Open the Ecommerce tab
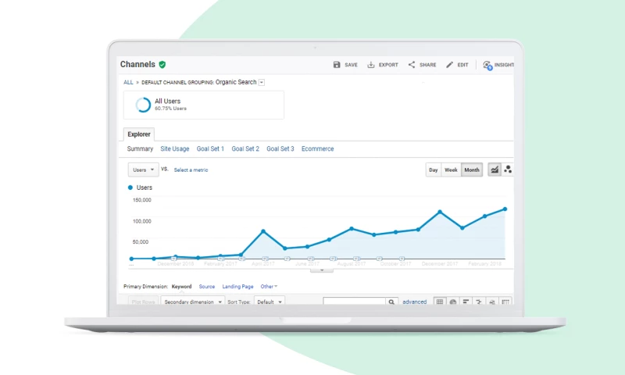This screenshot has width=625, height=375. click(x=317, y=148)
